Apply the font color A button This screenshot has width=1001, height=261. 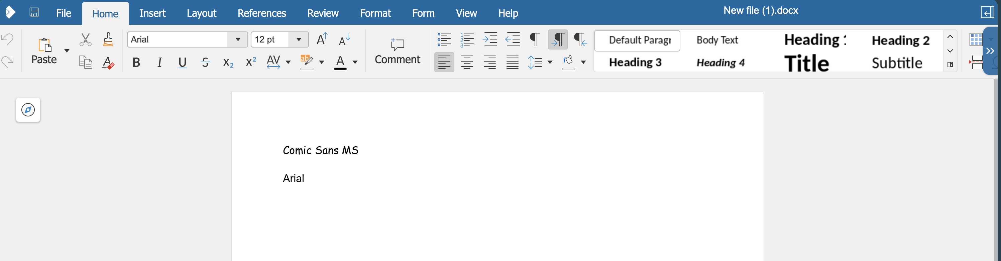click(340, 62)
